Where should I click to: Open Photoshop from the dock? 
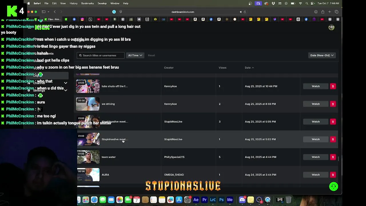pos(221,200)
